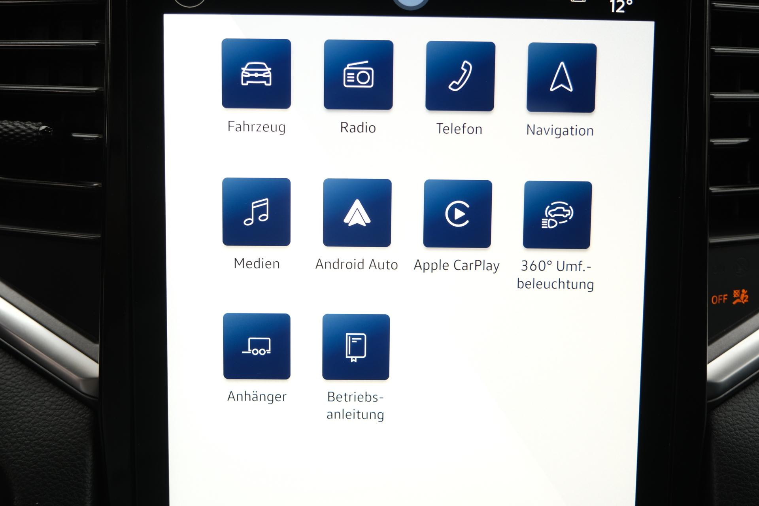
Task: Open the Anhänger trailer icon
Action: 257,346
